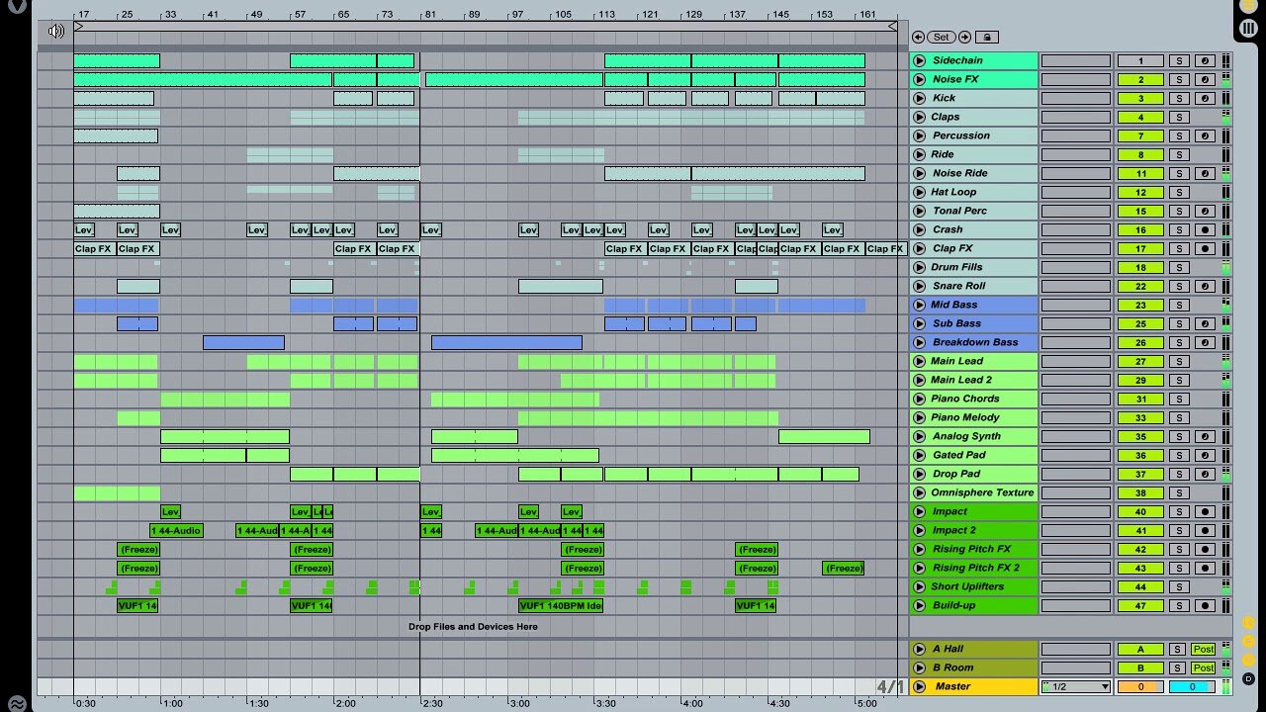Unfold the Sidechain track
1266x712 pixels.
coord(920,60)
